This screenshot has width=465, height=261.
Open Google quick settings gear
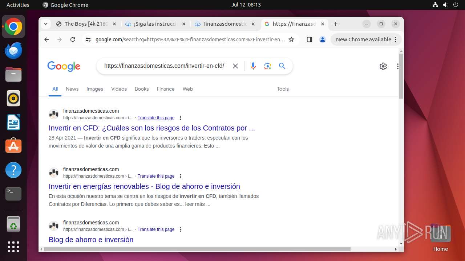pyautogui.click(x=383, y=66)
